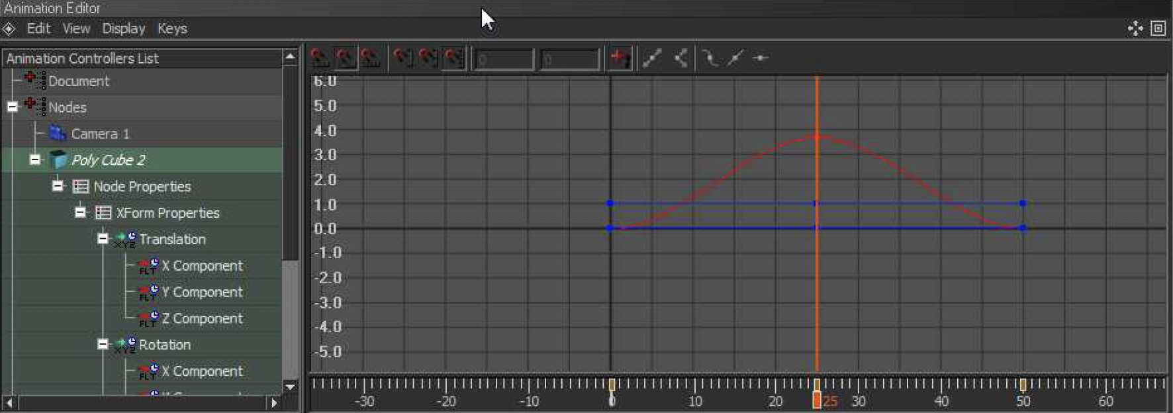Click the Camera 1 node icon
Image resolution: width=1173 pixels, height=413 pixels.
pyautogui.click(x=58, y=133)
